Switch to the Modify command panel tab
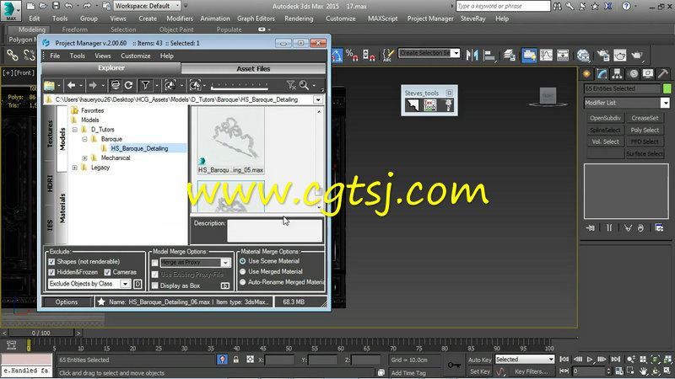Screen dimensions: 675x379 [x=602, y=74]
